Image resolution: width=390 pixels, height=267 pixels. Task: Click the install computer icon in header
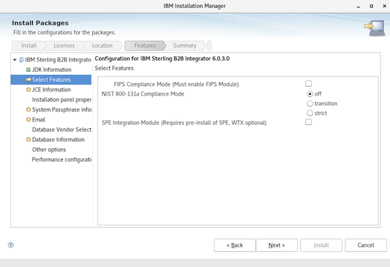pyautogui.click(x=374, y=28)
